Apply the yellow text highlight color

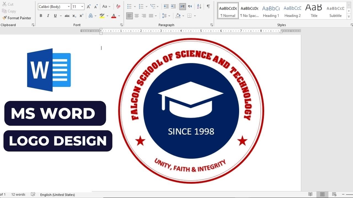102,16
